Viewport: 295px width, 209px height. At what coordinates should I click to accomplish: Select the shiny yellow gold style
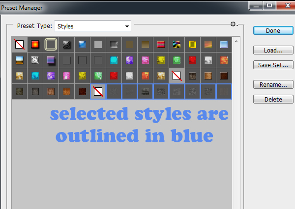tap(192, 45)
